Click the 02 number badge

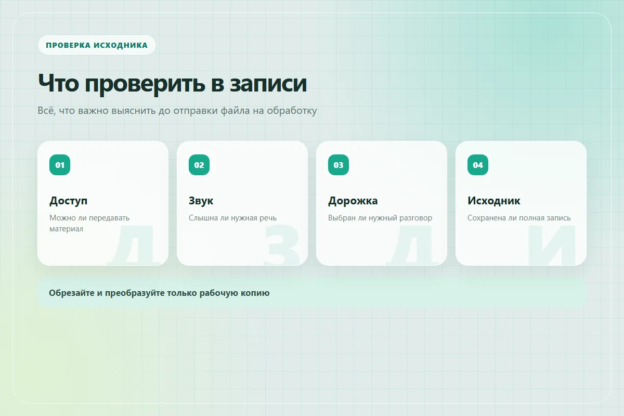[x=199, y=165]
